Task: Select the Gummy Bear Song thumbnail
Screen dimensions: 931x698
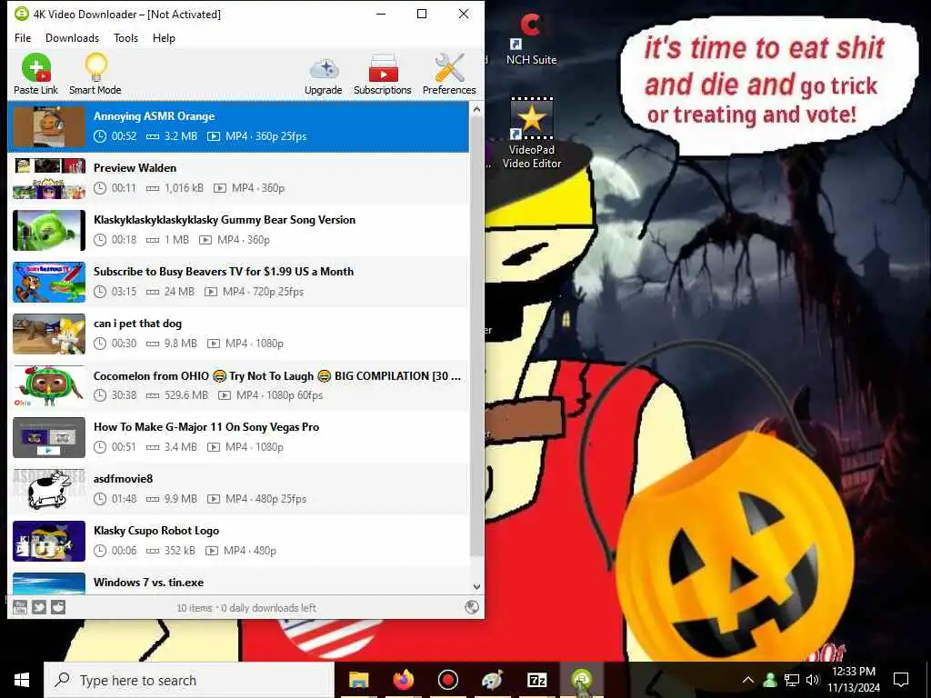Action: click(x=49, y=230)
